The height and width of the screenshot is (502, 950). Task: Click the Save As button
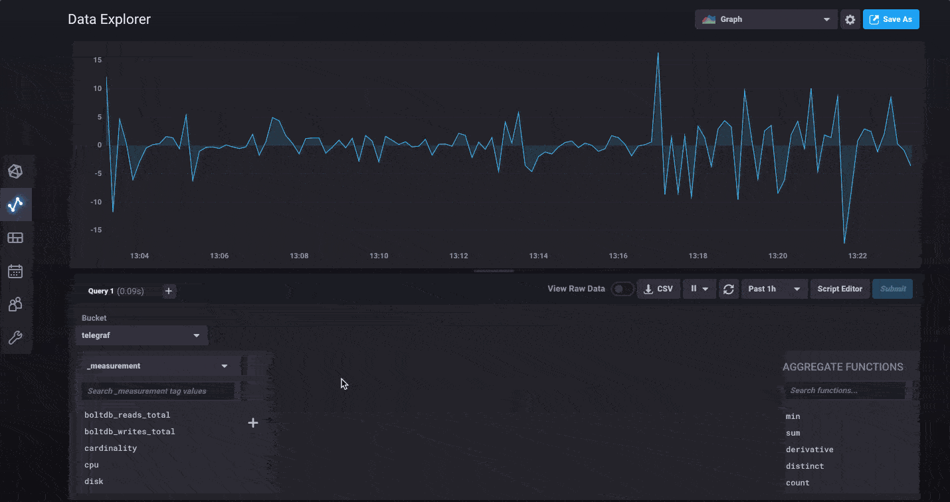(x=890, y=19)
